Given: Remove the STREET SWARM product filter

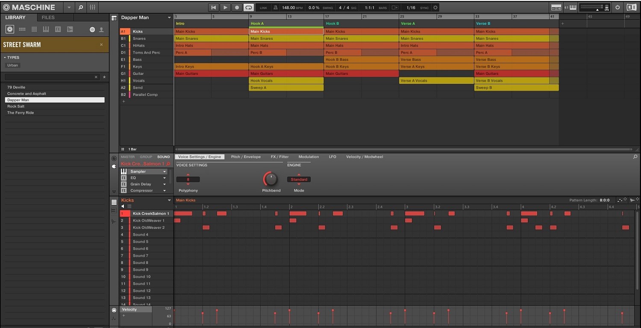Looking at the screenshot, I should (x=101, y=44).
